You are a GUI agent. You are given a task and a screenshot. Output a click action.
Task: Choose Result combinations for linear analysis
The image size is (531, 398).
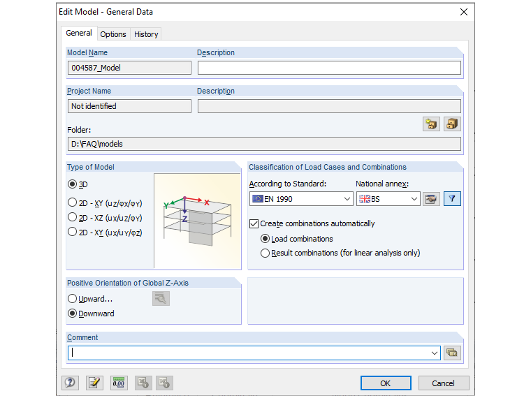(340, 253)
